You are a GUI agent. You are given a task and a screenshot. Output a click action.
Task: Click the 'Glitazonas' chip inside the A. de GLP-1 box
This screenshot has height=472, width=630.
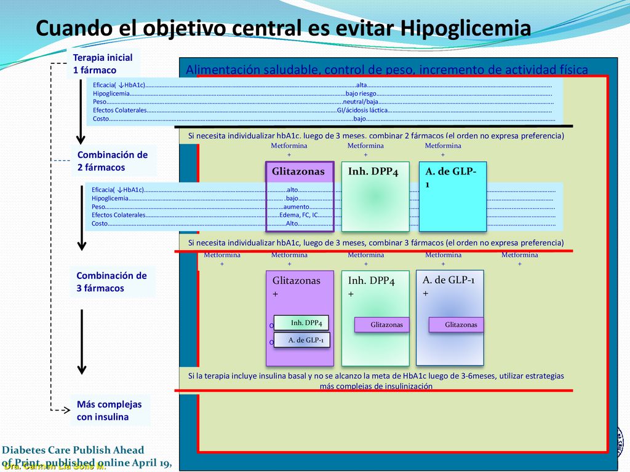click(457, 324)
